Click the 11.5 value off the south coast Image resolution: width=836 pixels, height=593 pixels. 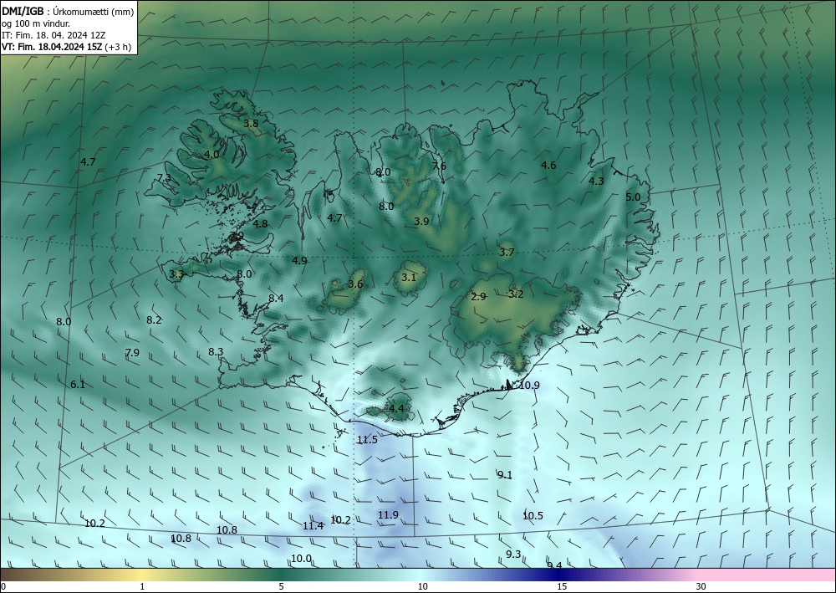(x=367, y=439)
